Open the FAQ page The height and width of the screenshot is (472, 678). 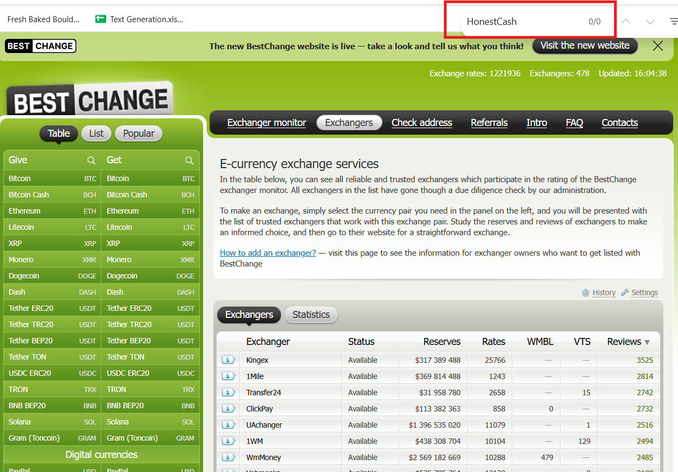pos(574,123)
